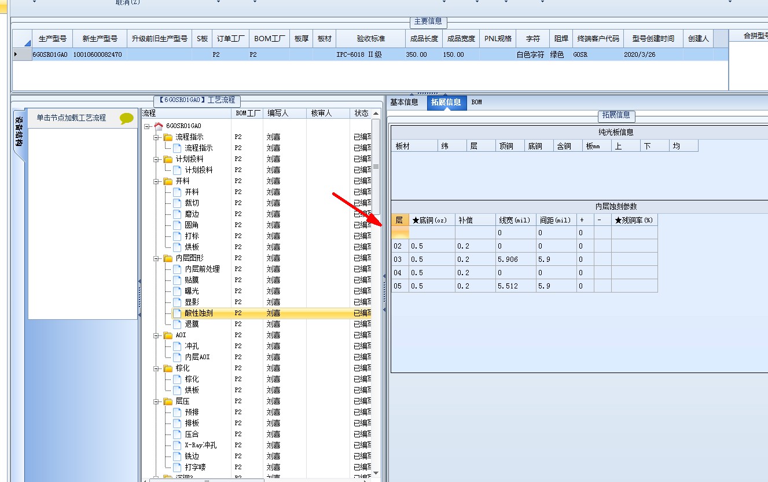Click the document icon beside 退膜
Screen dimensions: 768x482
tap(177, 324)
